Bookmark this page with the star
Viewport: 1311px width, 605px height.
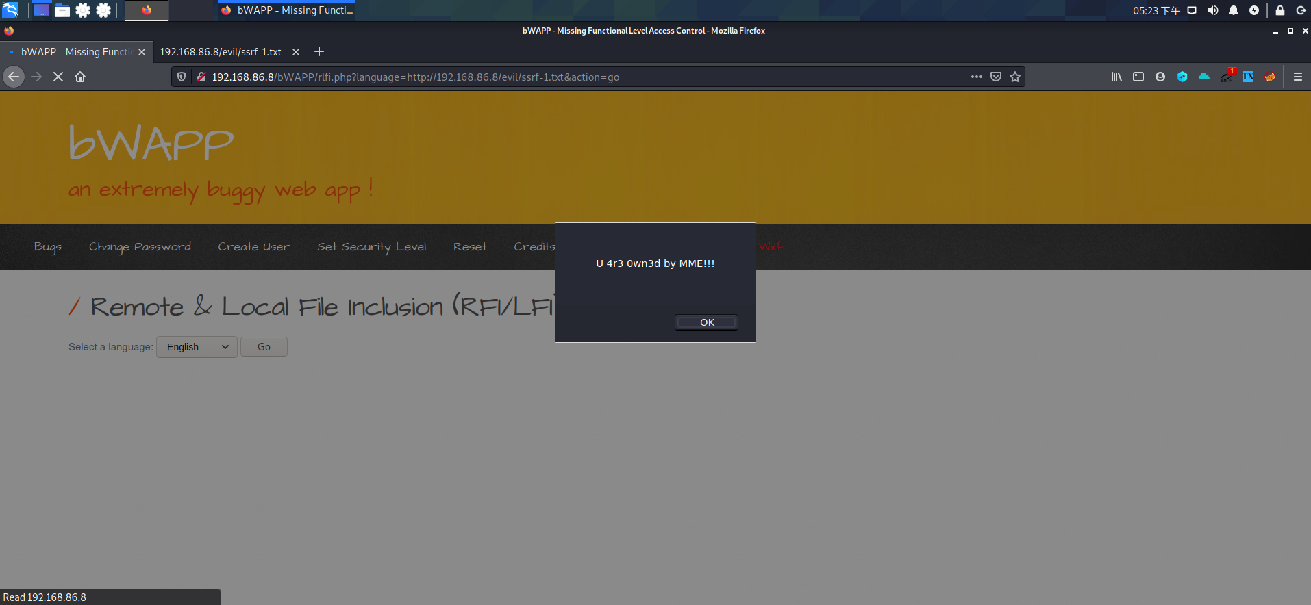click(1015, 77)
